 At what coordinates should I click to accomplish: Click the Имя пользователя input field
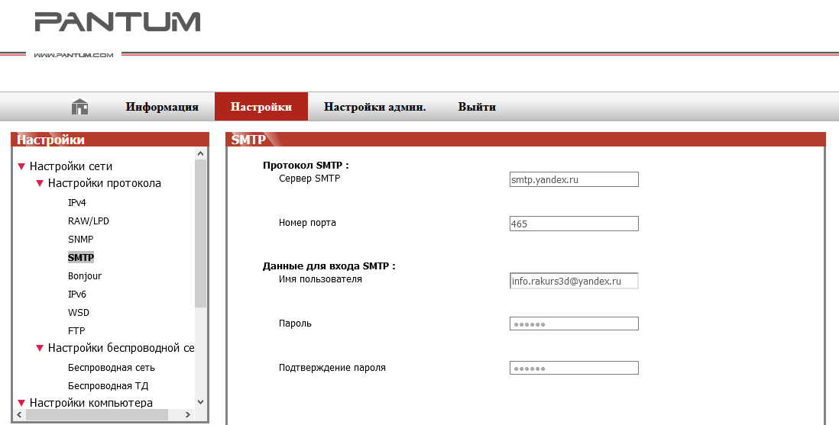[x=574, y=281]
